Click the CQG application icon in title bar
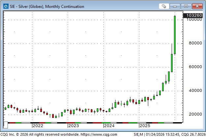 (x=5, y=6)
